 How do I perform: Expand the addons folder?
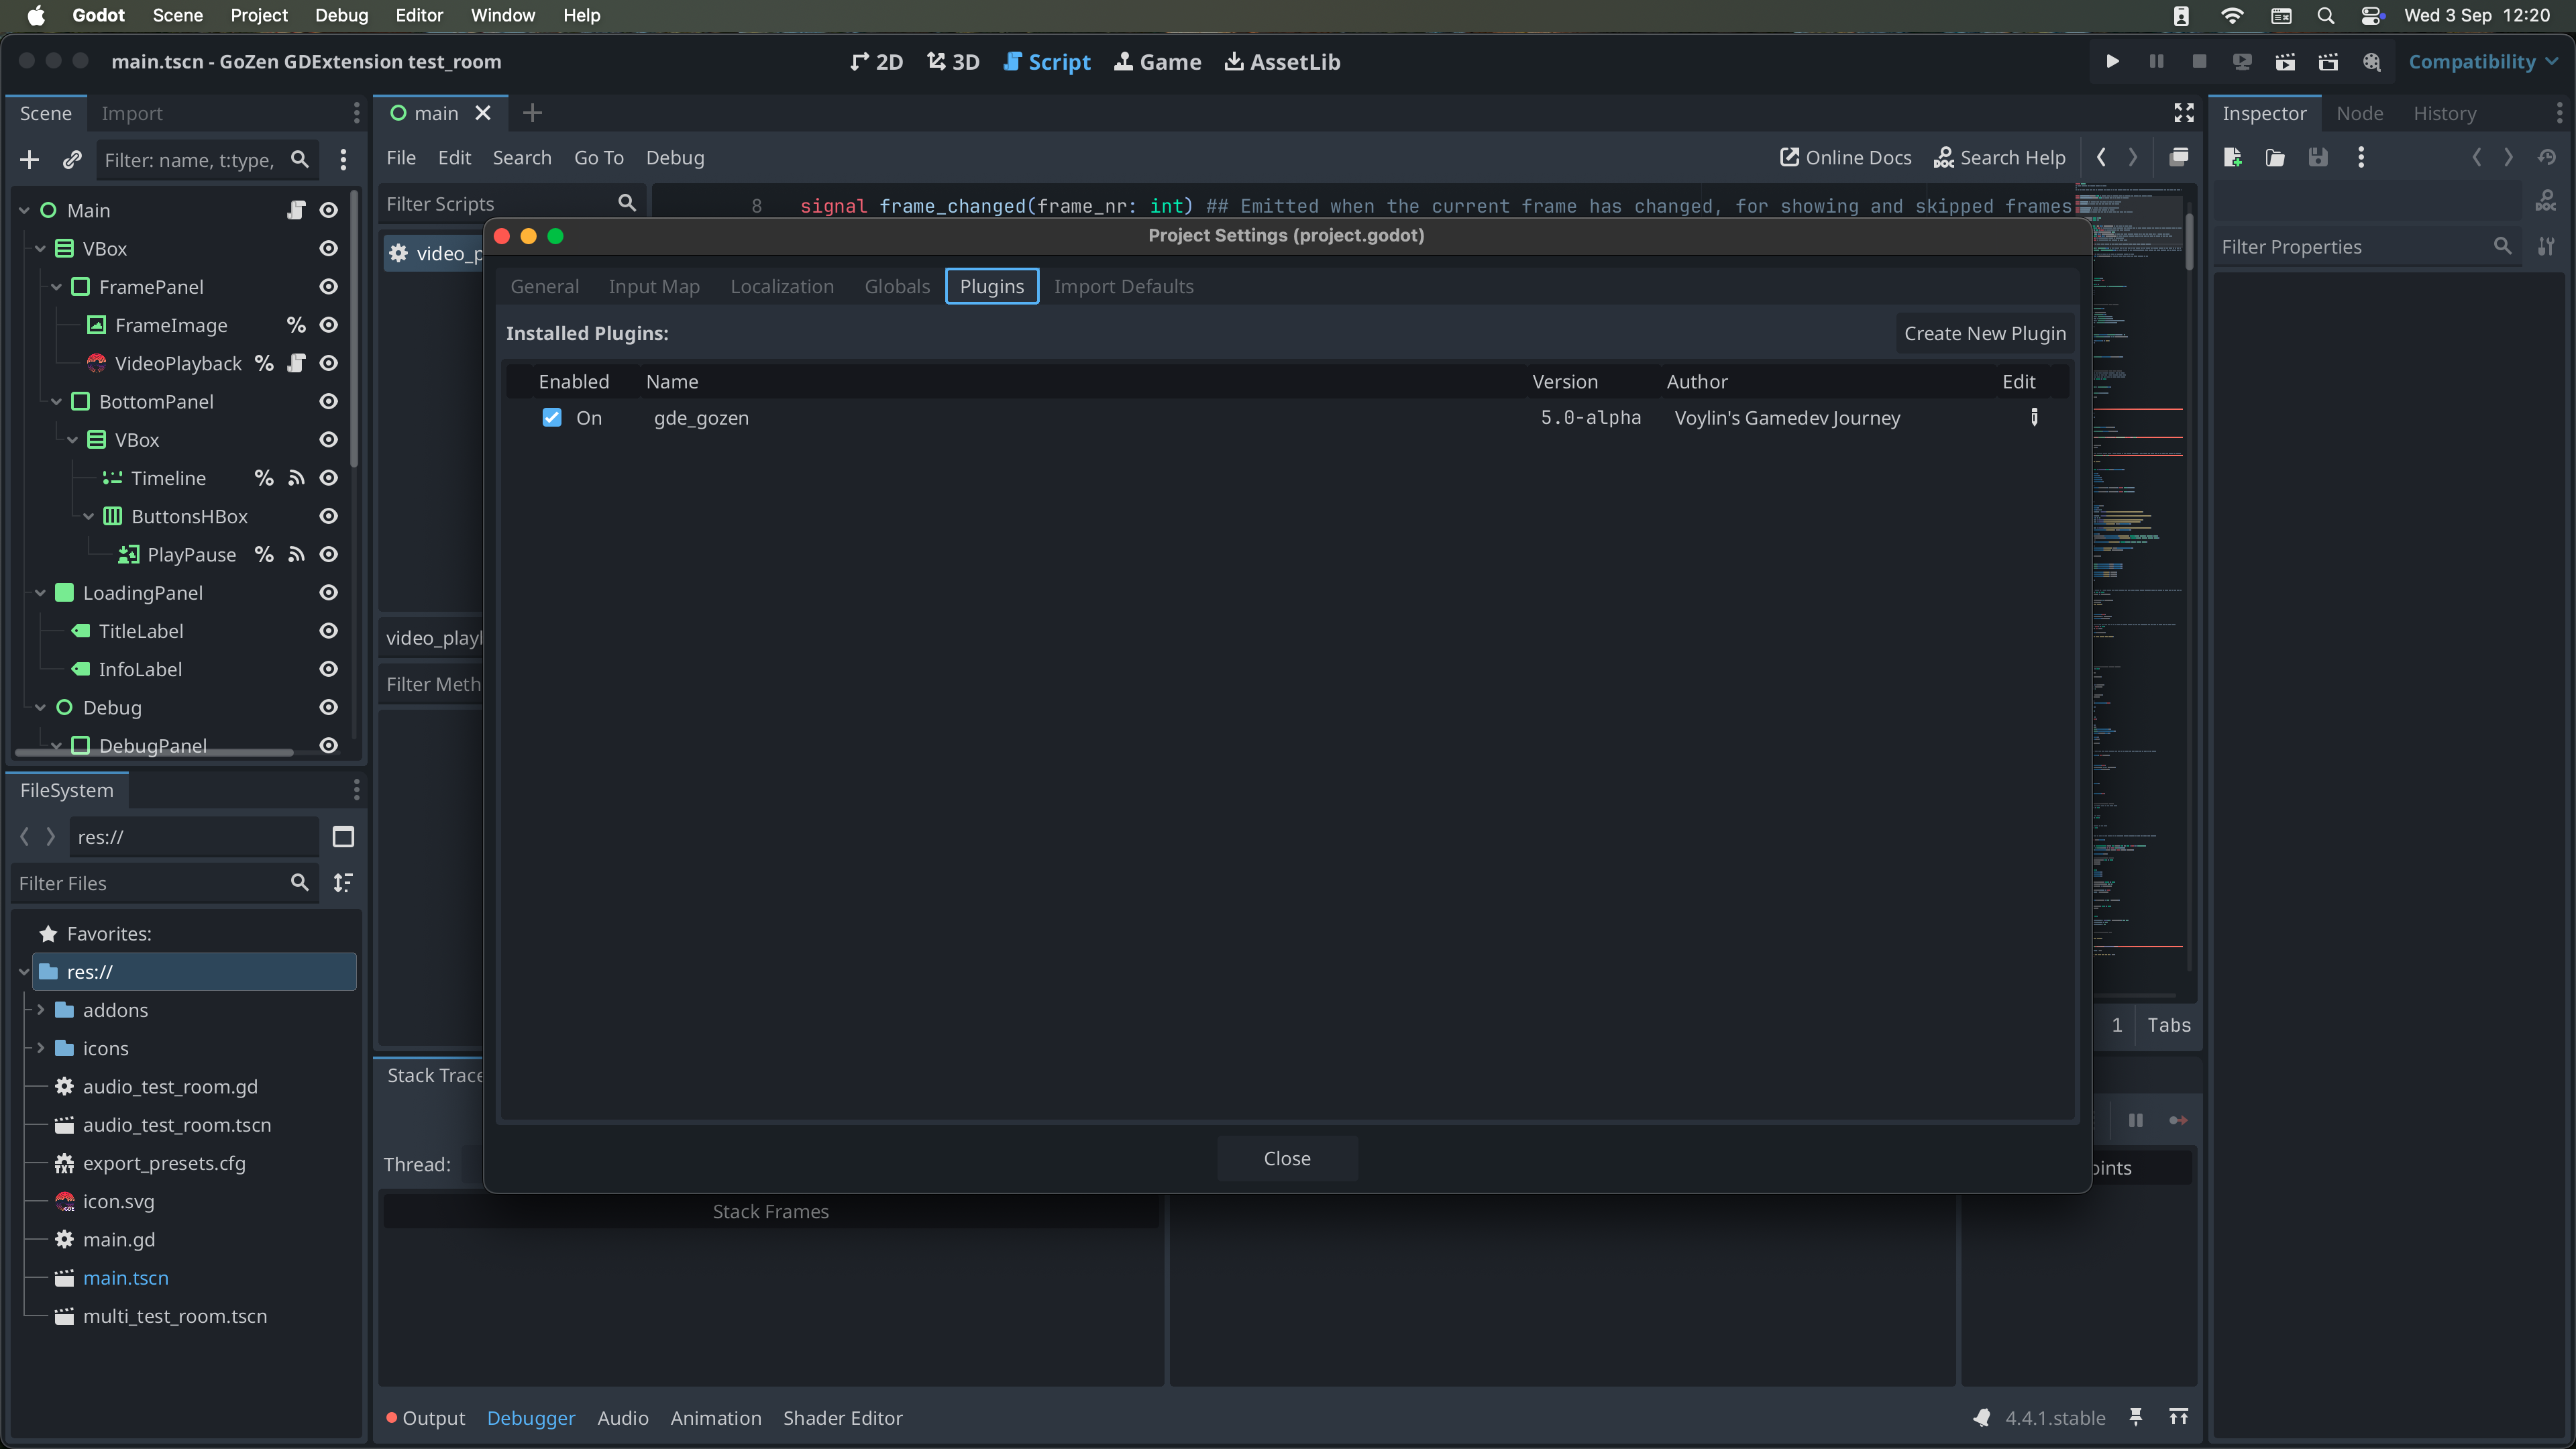pyautogui.click(x=41, y=1010)
